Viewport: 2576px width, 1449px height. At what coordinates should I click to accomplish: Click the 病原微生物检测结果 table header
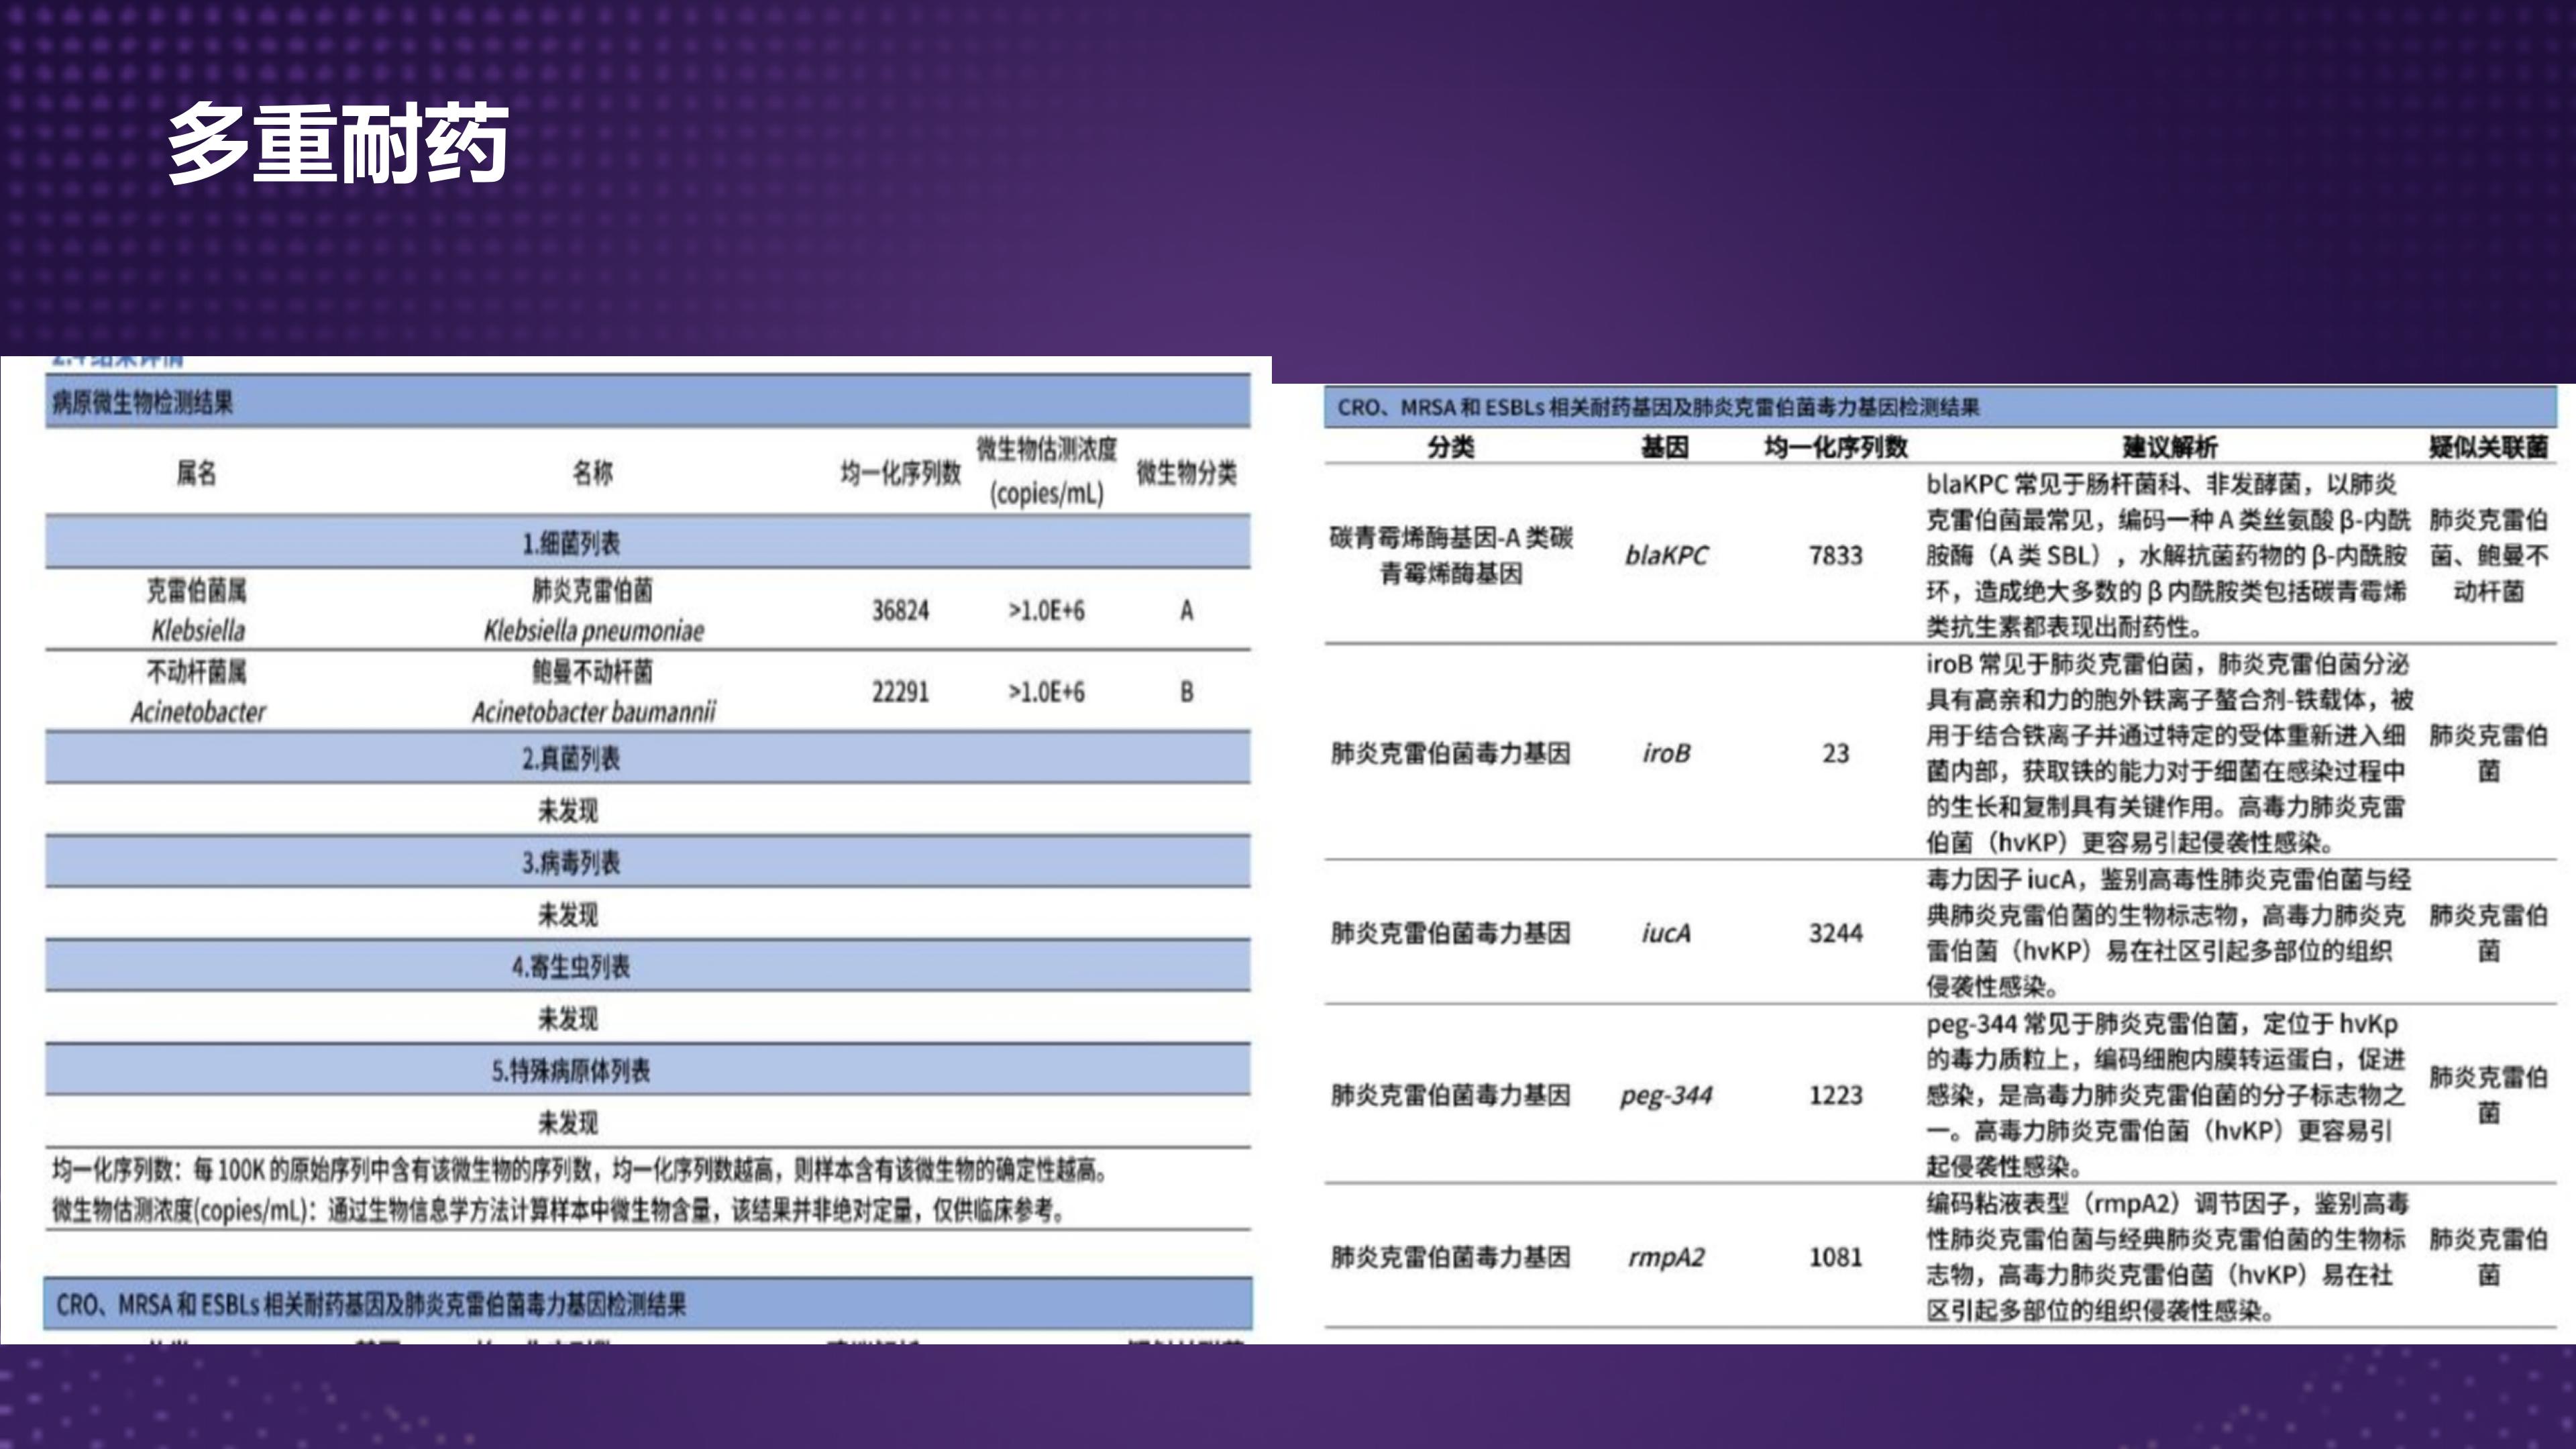pyautogui.click(x=142, y=403)
